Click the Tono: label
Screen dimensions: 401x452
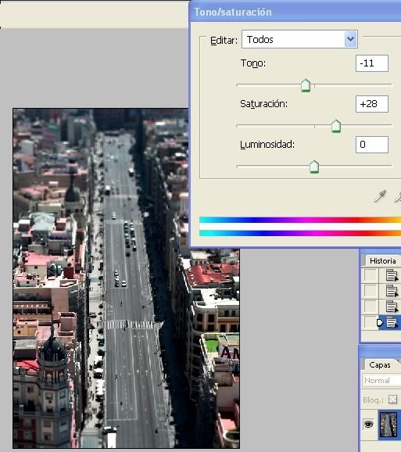coord(253,63)
